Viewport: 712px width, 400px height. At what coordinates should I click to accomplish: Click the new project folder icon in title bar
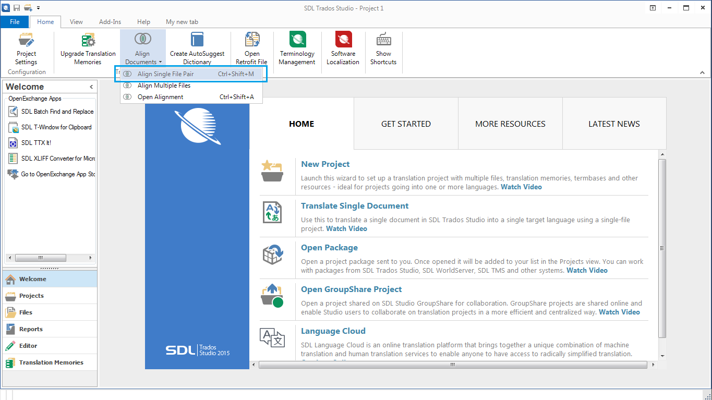tap(28, 8)
